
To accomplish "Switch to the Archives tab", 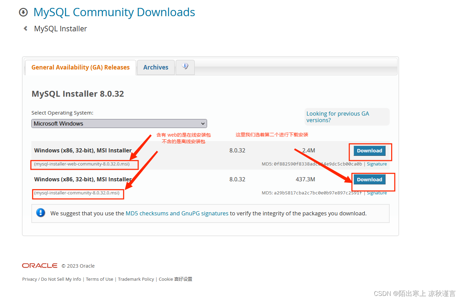I will click(x=156, y=67).
